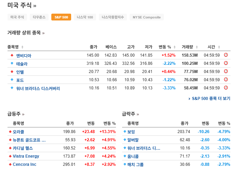Click the clock icon in 10.89 high-price row

pos(226,88)
